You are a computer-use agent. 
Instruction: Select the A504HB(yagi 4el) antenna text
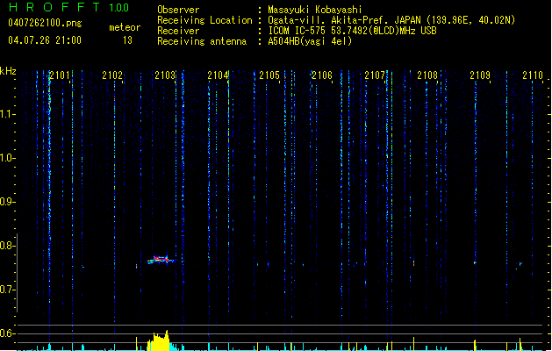pos(310,41)
